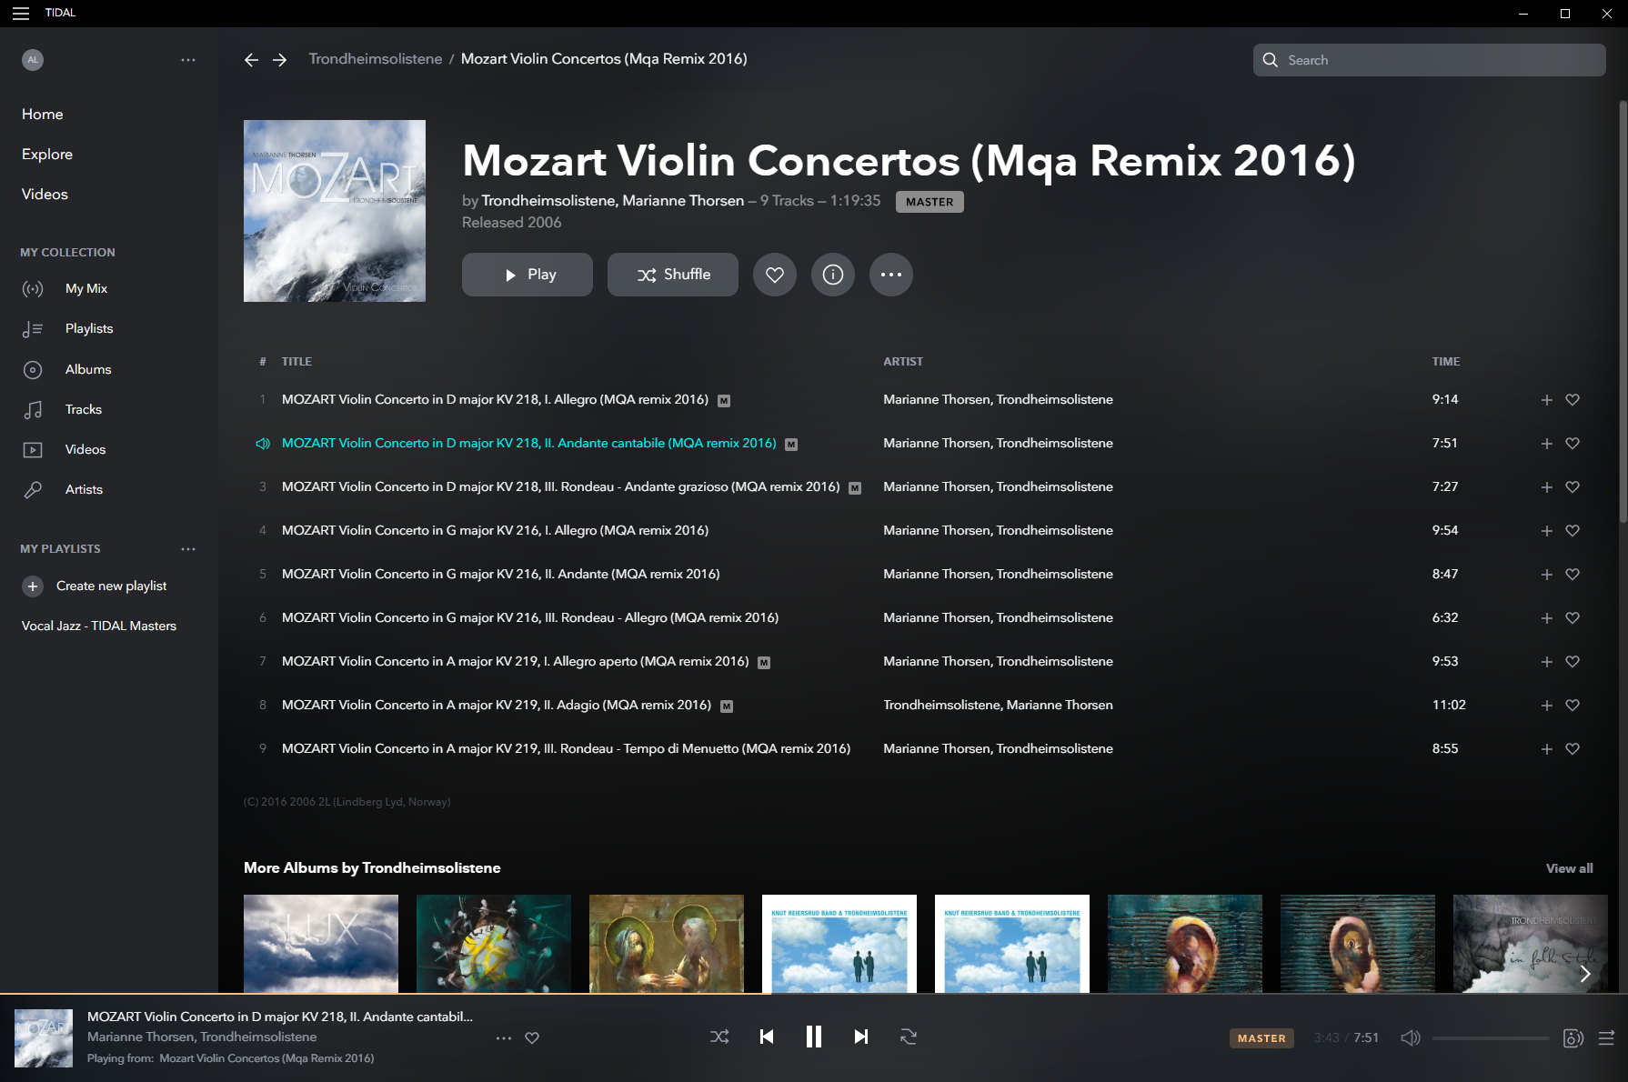Screen dimensions: 1628x1082
Task: Favorite the now-playing track in the player bar
Action: coord(532,1038)
